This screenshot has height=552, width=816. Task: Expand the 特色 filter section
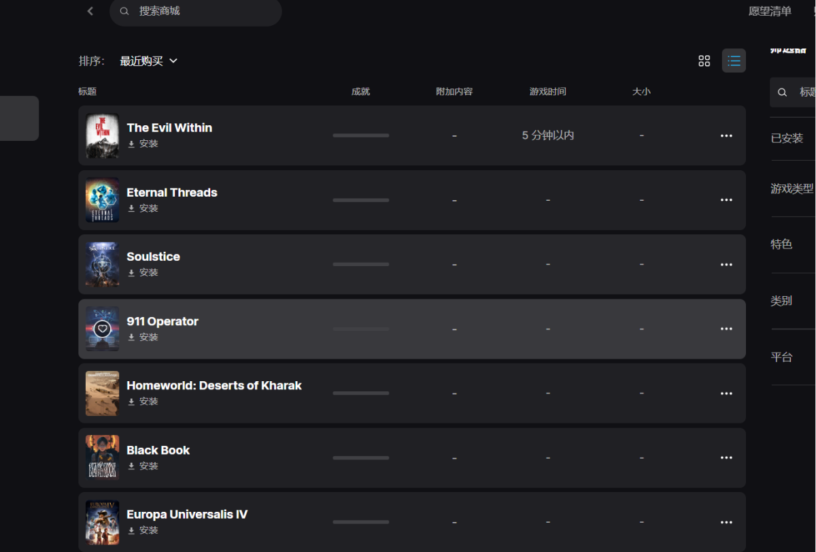click(x=782, y=244)
